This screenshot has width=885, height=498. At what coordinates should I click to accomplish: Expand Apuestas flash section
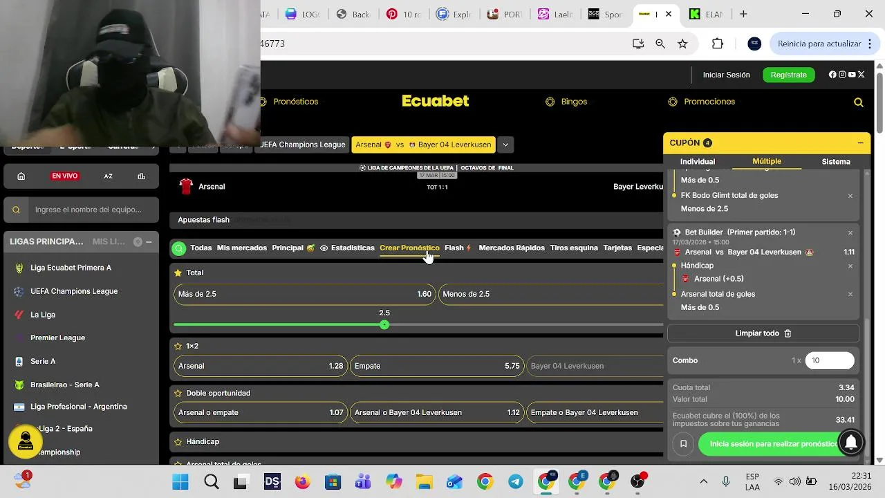(x=416, y=220)
